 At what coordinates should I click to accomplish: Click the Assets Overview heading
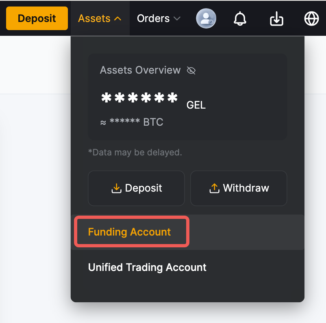pyautogui.click(x=140, y=70)
